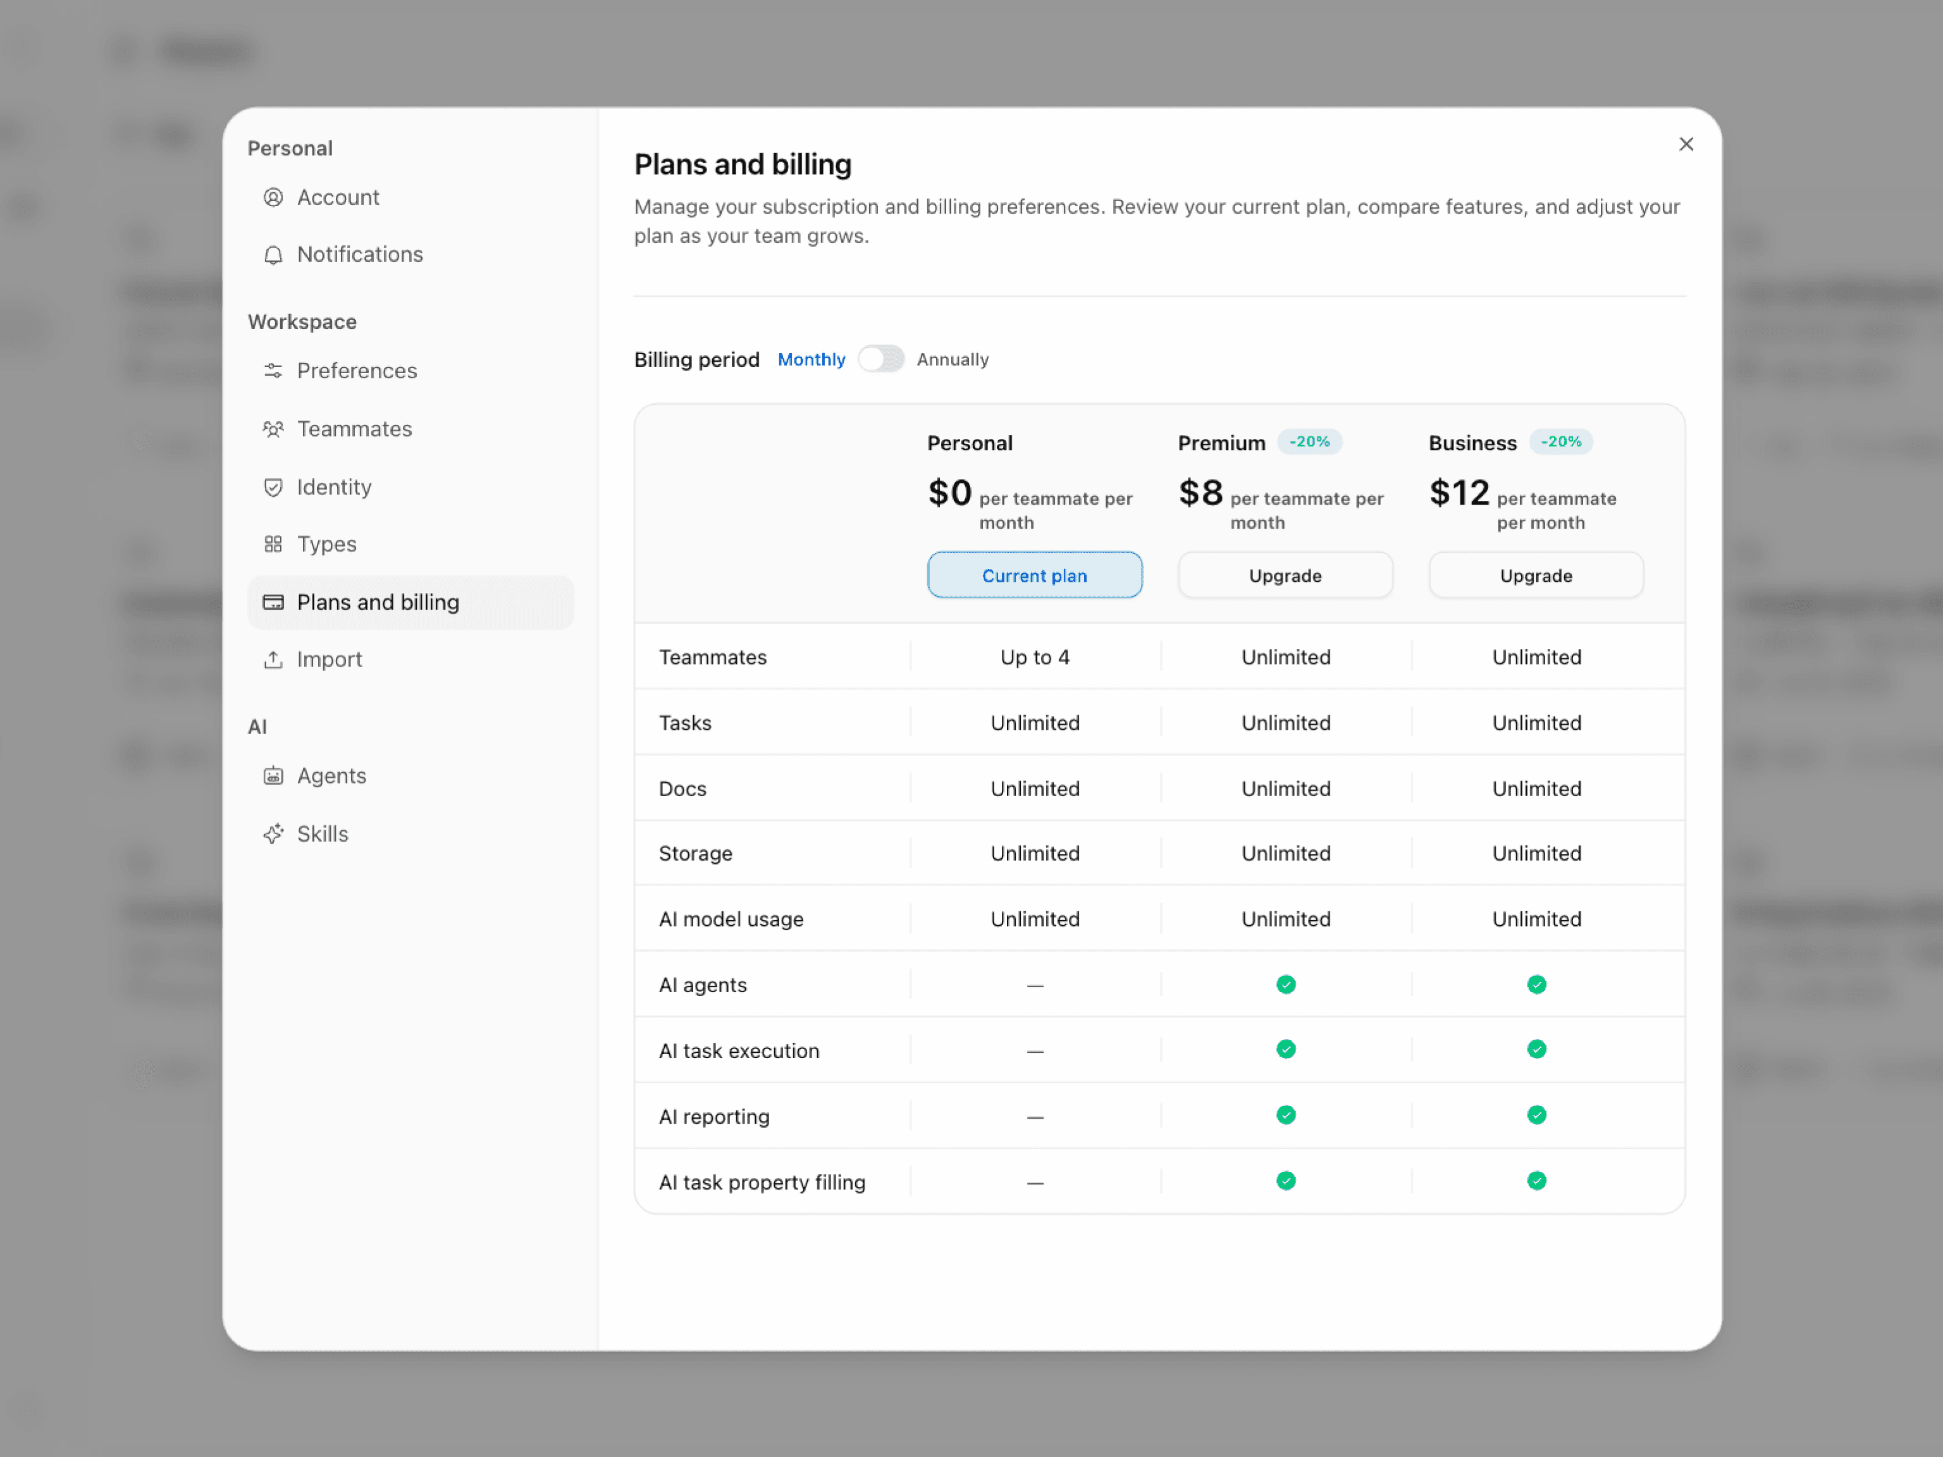Viewport: 1943px width, 1457px height.
Task: Upgrade to the Premium plan
Action: pos(1285,575)
